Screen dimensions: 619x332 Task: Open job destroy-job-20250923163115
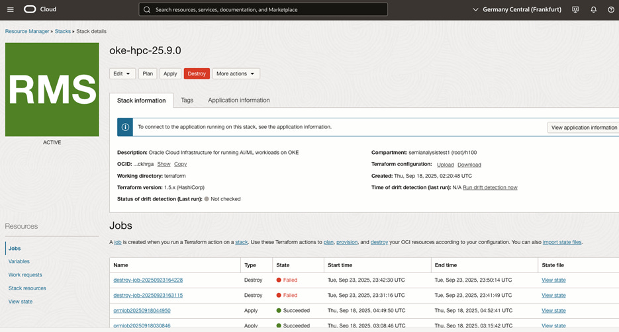coord(148,296)
